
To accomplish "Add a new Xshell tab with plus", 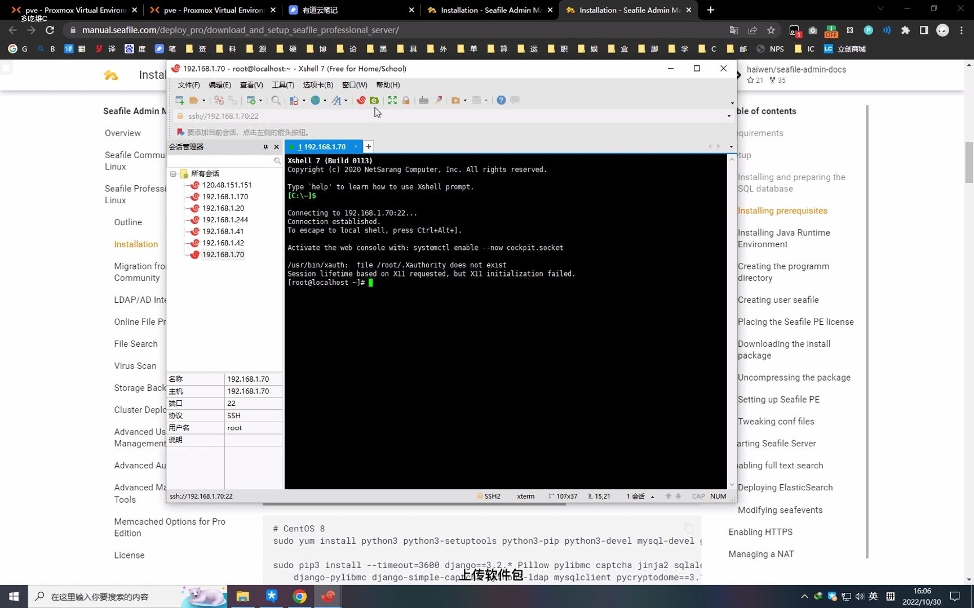I will (369, 147).
